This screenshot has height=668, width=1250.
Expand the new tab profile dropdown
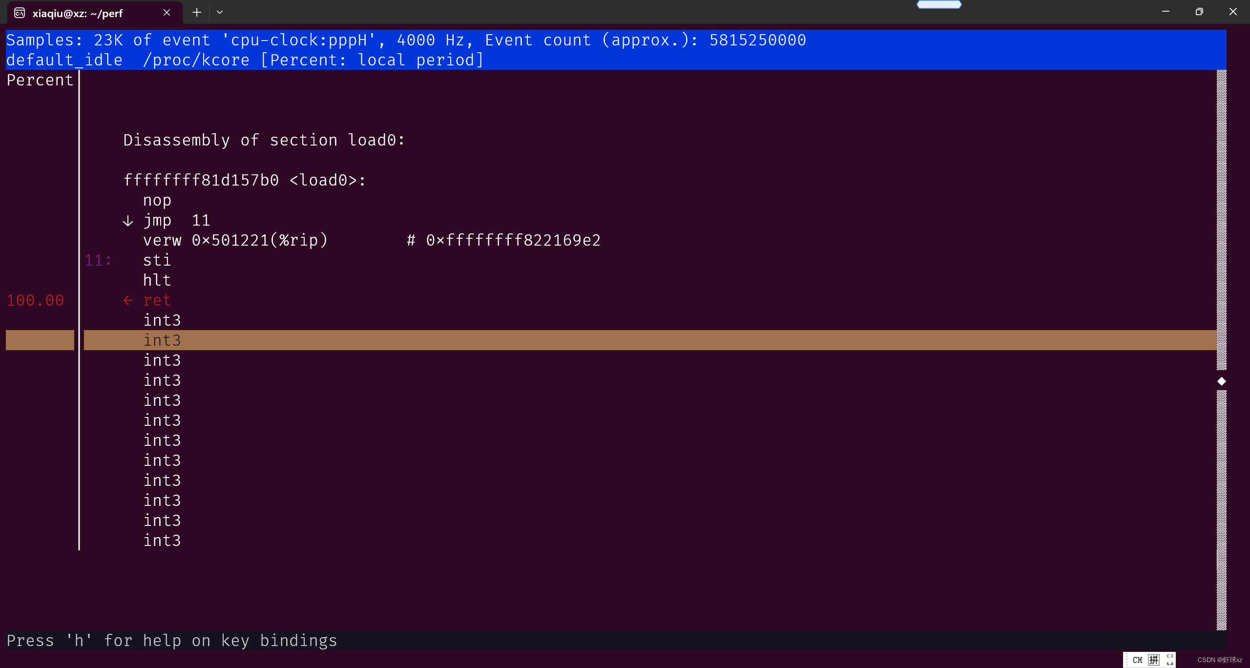(x=220, y=13)
